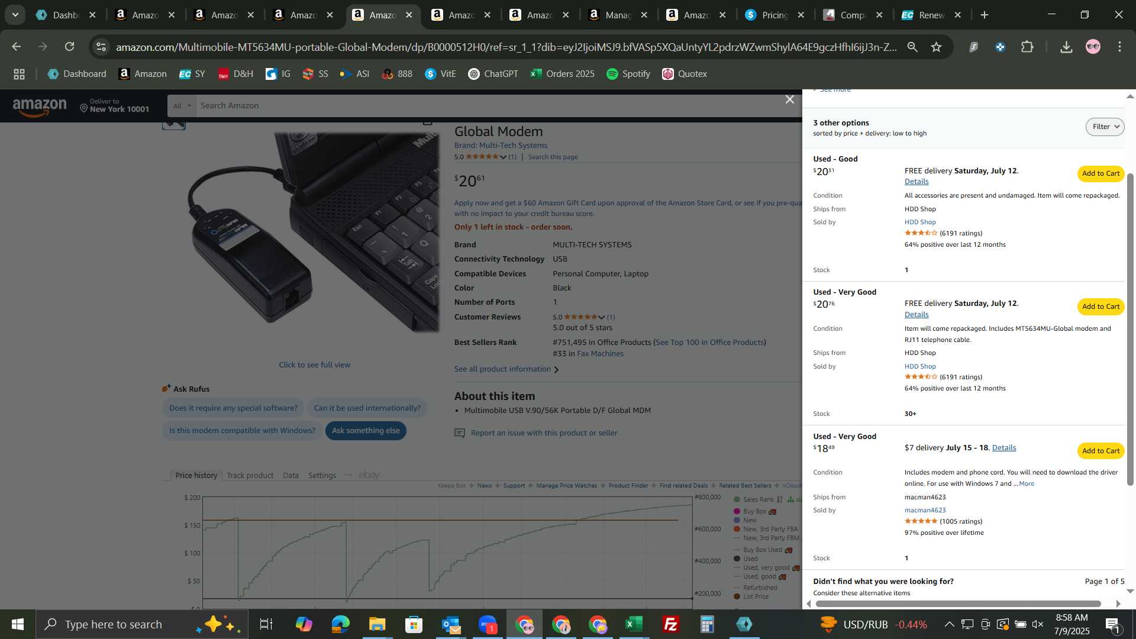1136x639 pixels.
Task: Open the zoom magnifier icon in address bar
Action: coord(912,47)
